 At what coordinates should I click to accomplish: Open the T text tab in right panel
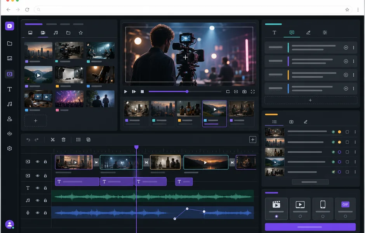(275, 33)
